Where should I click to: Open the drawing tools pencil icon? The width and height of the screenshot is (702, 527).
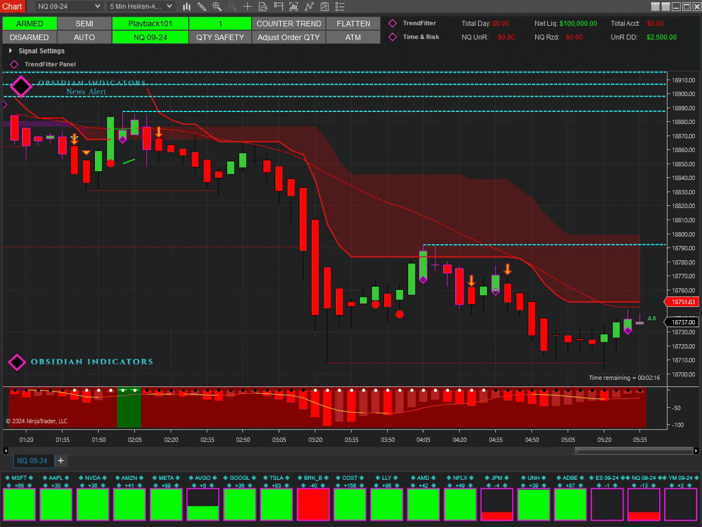click(201, 7)
